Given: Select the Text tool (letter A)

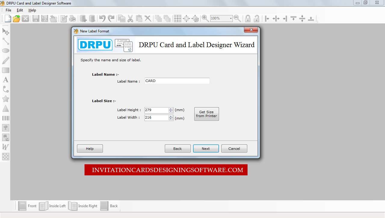Looking at the screenshot, I should click(5, 80).
